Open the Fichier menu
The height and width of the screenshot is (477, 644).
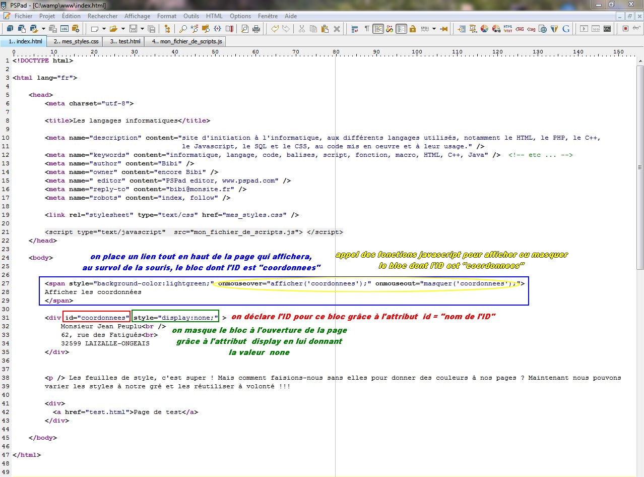(23, 16)
